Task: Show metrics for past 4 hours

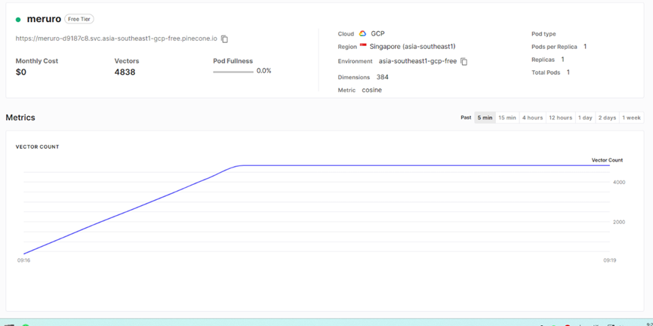Action: (533, 118)
